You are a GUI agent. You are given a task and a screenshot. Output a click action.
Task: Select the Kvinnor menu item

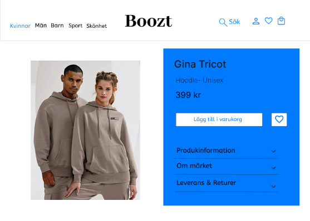tap(20, 26)
